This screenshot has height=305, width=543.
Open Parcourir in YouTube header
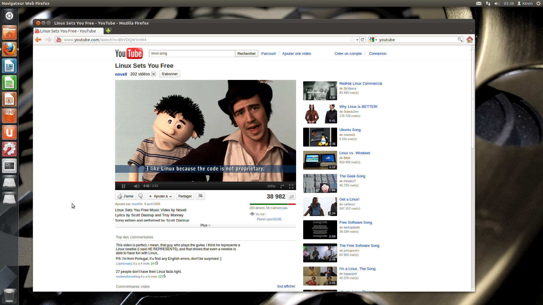(268, 54)
